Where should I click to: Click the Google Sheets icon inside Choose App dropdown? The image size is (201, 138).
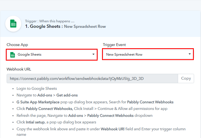coord(12,55)
